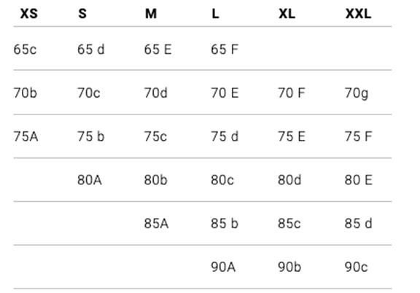Select the 70g size cell
The width and height of the screenshot is (420, 293).
[x=357, y=94]
